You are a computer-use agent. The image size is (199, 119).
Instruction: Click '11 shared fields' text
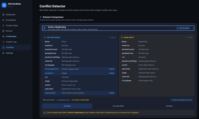coord(49,100)
